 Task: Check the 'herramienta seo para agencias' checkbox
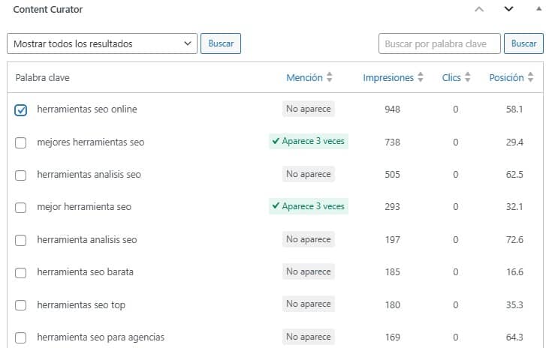coord(21,337)
